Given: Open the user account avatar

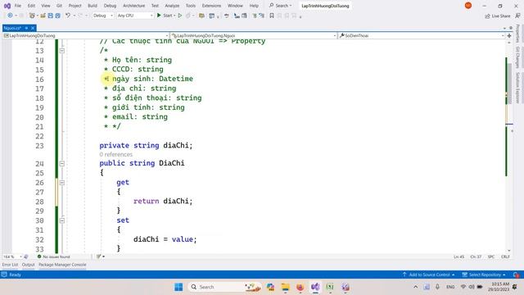Looking at the screenshot, I should 468,6.
